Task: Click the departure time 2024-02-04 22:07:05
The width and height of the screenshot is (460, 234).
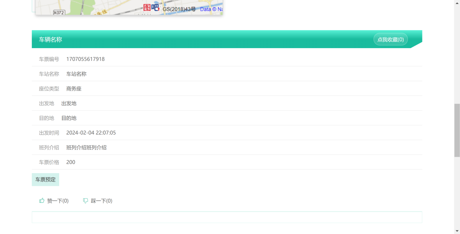Action: tap(91, 133)
